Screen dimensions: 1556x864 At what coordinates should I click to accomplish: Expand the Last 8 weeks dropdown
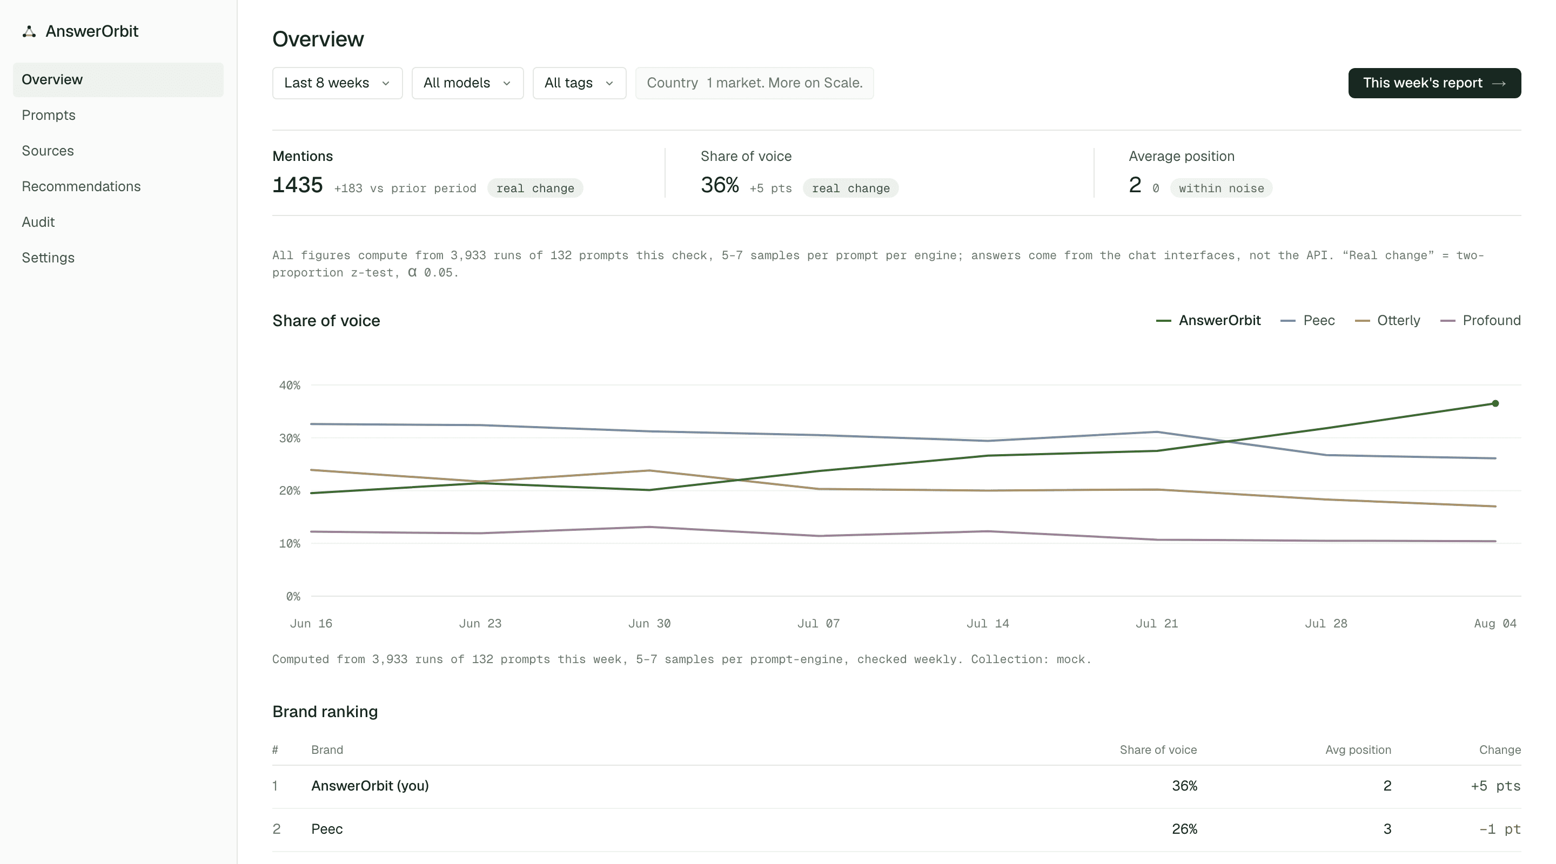[x=337, y=83]
